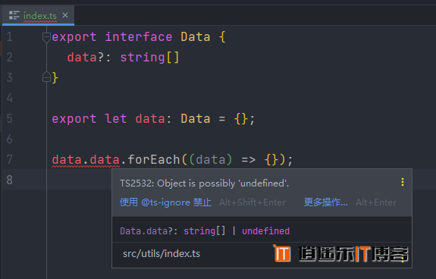Click the index.ts file type icon
The width and height of the screenshot is (436, 279).
pos(14,15)
